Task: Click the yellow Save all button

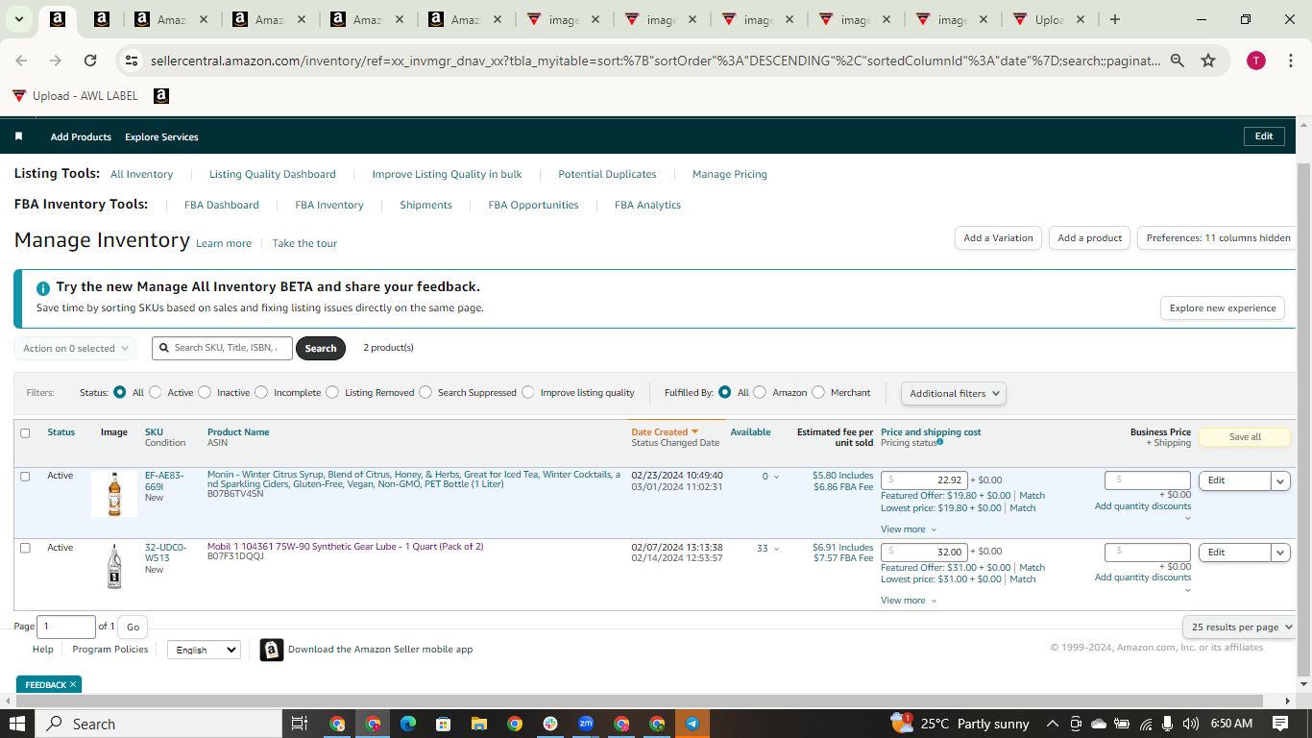Action: point(1245,437)
